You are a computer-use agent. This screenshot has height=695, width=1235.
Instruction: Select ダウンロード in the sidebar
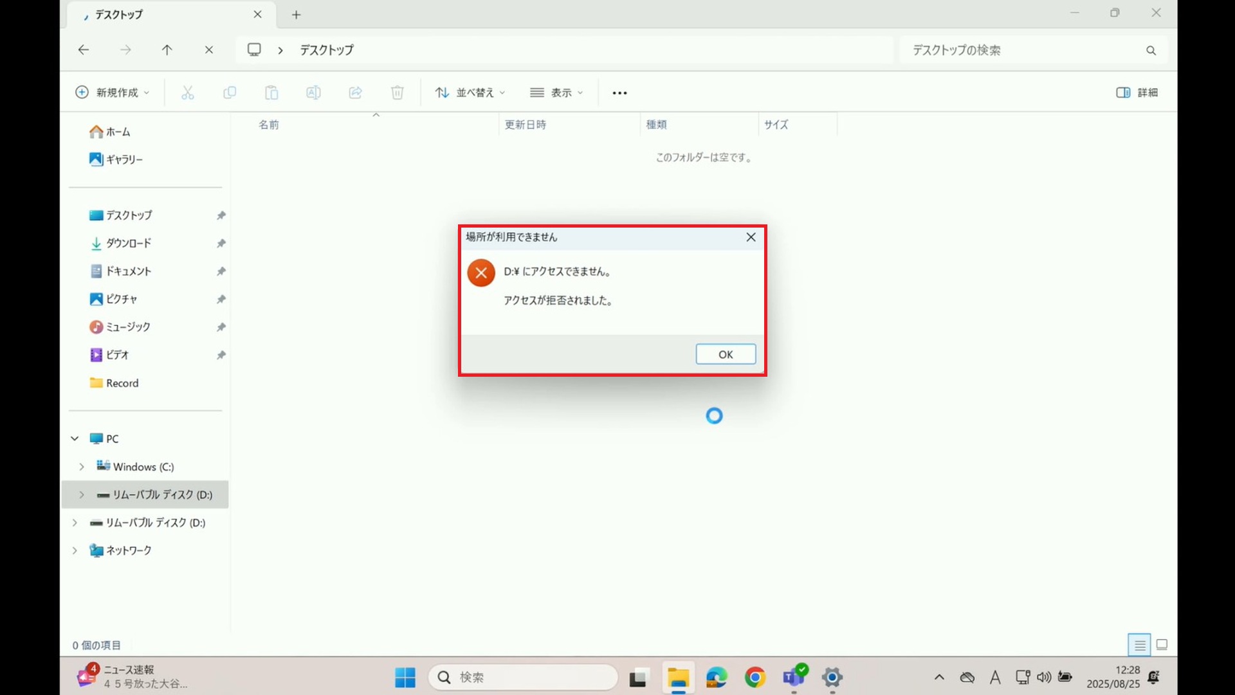pos(128,243)
